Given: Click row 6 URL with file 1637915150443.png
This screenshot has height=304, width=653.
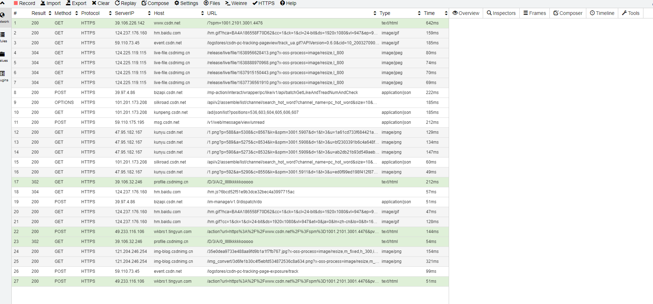Looking at the screenshot, I should coord(276,73).
